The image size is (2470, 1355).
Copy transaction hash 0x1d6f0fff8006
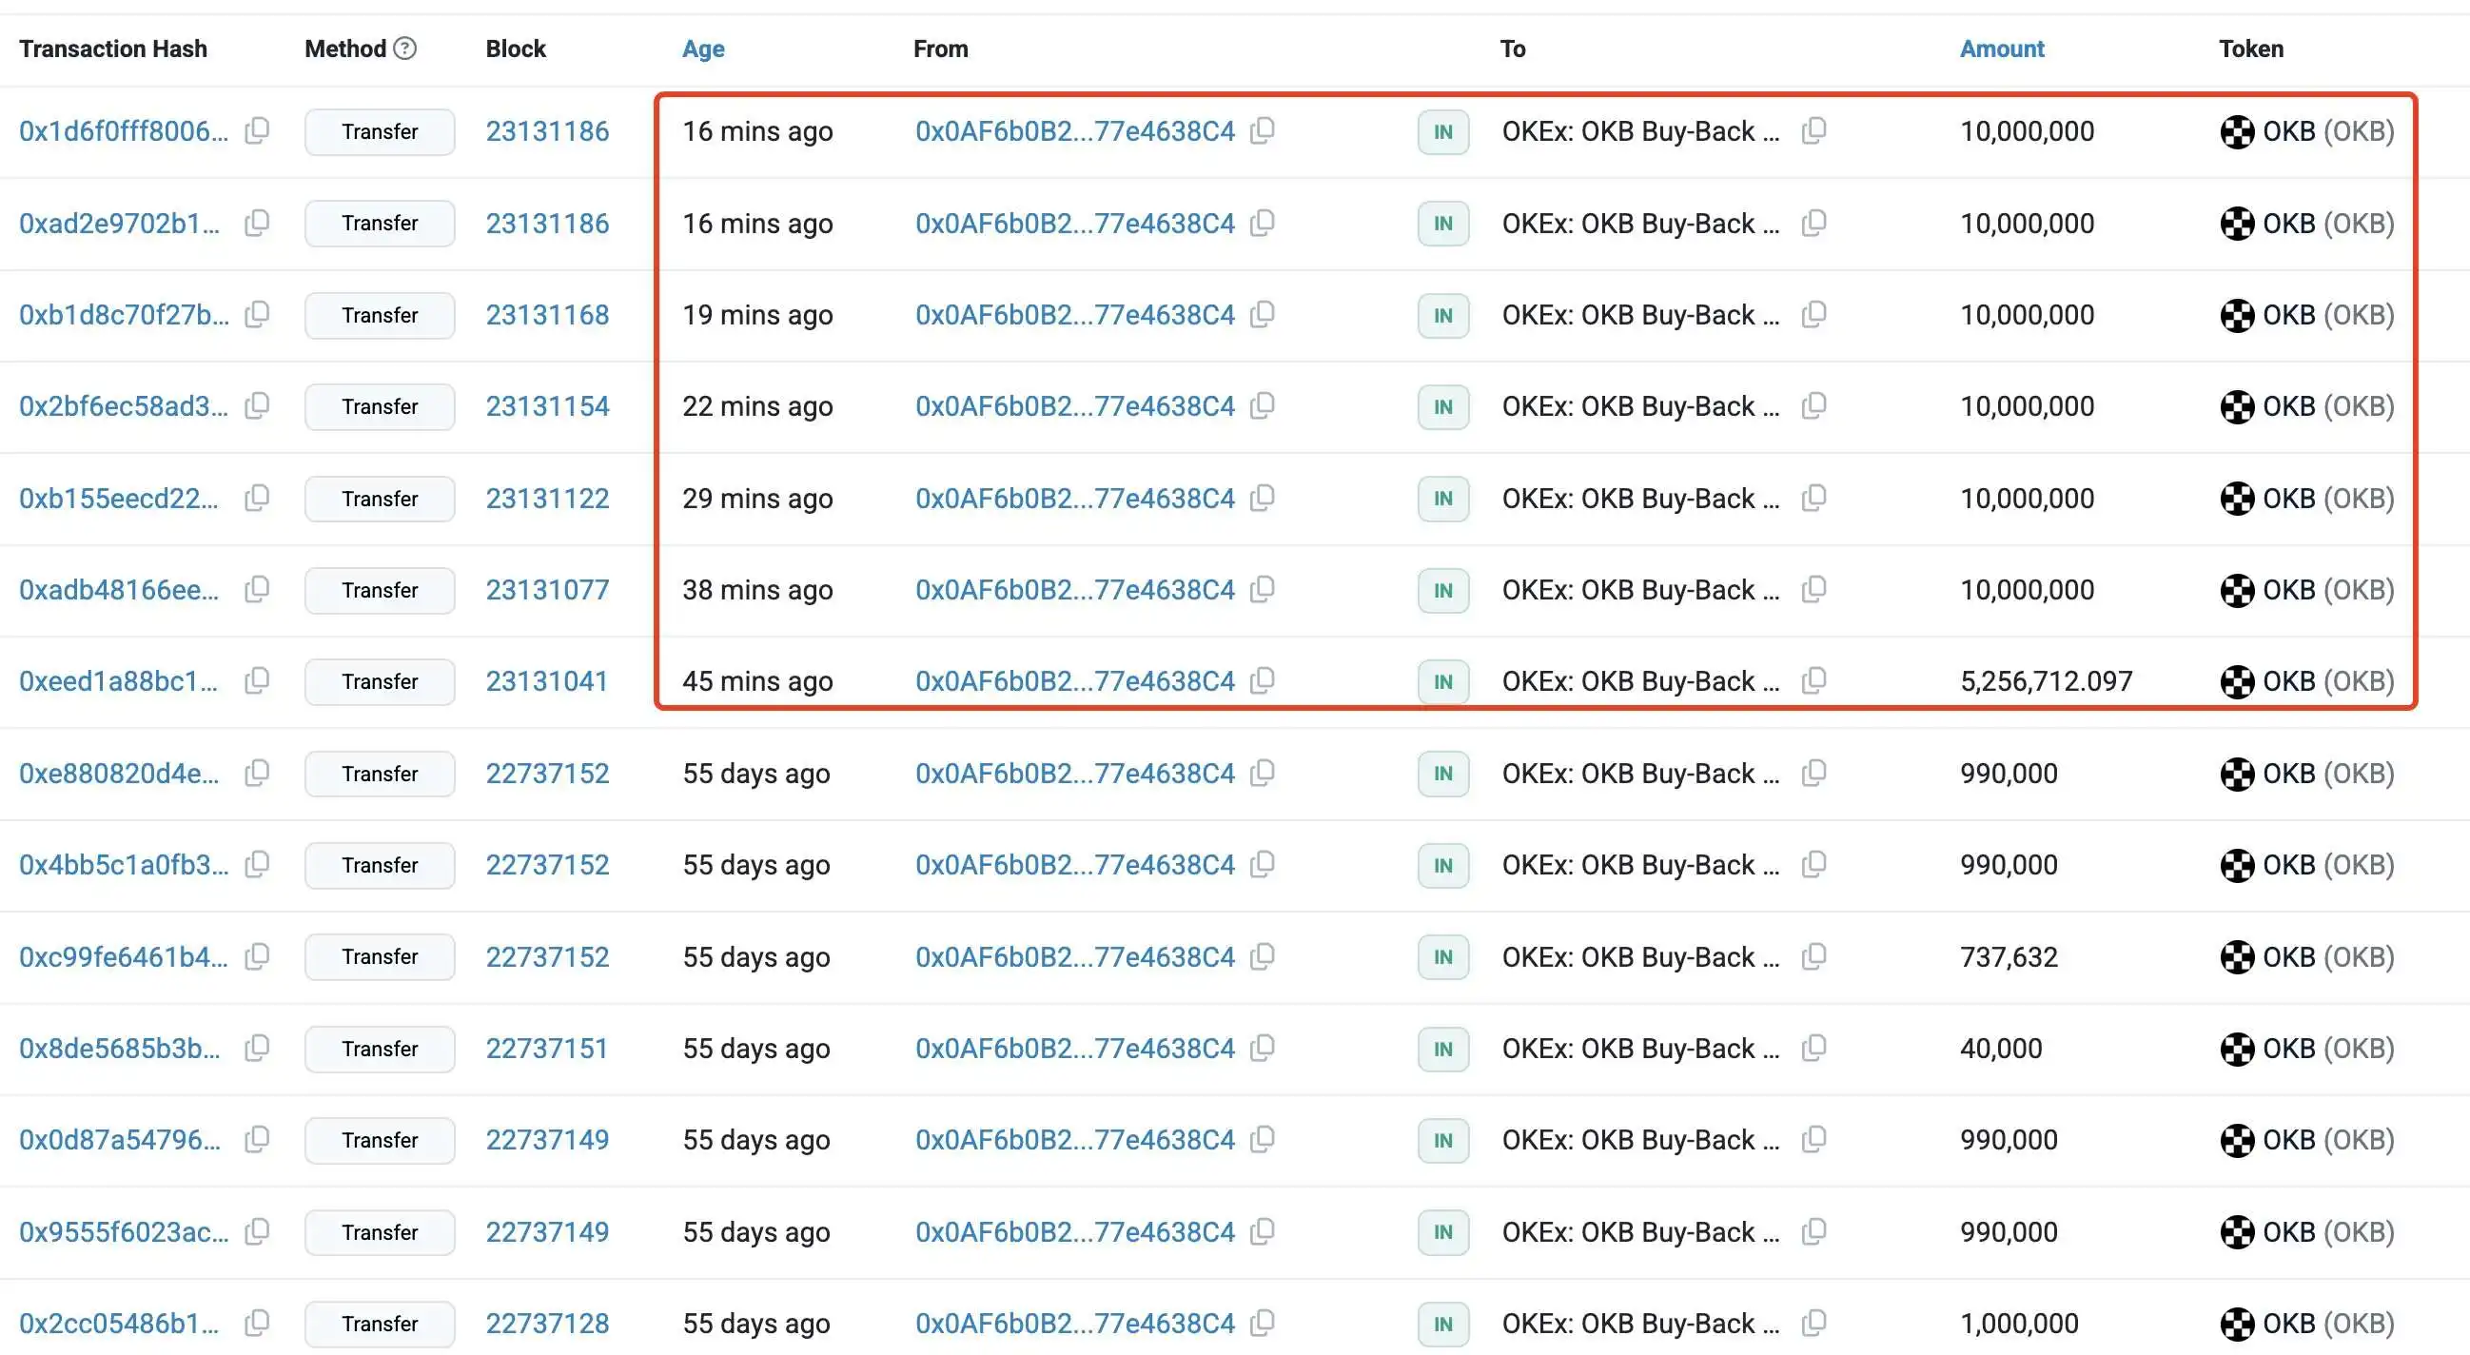pyautogui.click(x=257, y=130)
